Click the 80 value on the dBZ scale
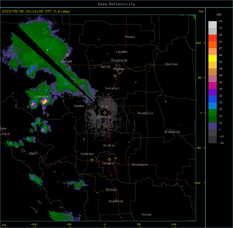 (x=221, y=21)
